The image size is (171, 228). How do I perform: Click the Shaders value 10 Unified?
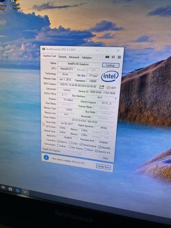pos(68,100)
